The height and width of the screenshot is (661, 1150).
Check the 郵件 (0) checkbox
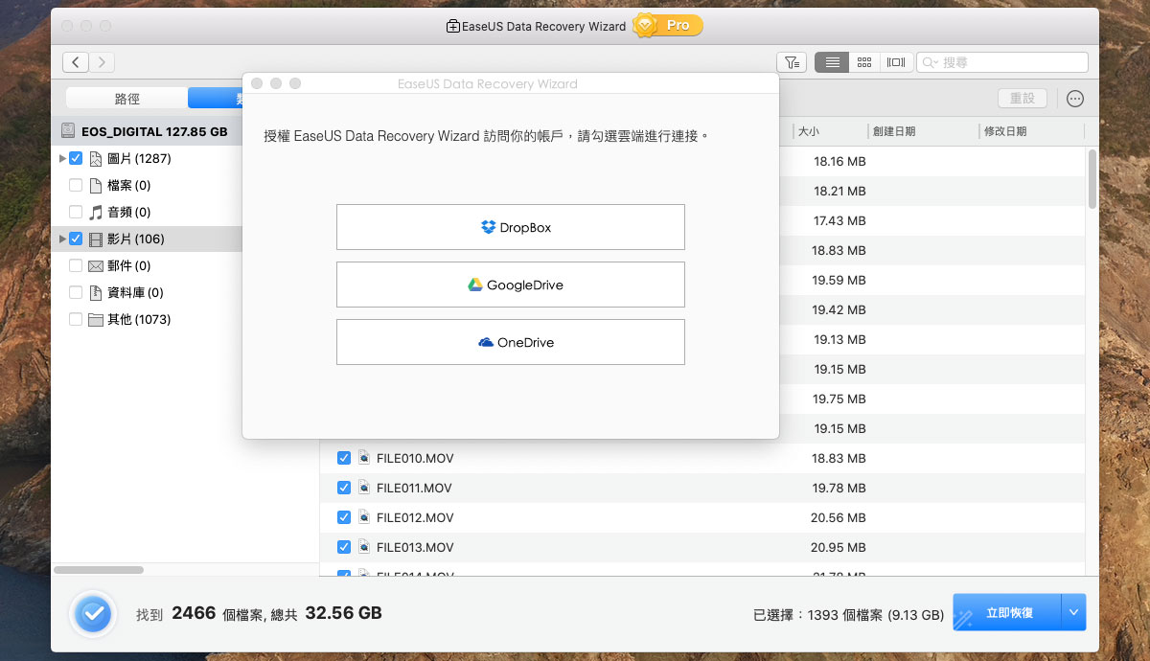[x=76, y=265]
